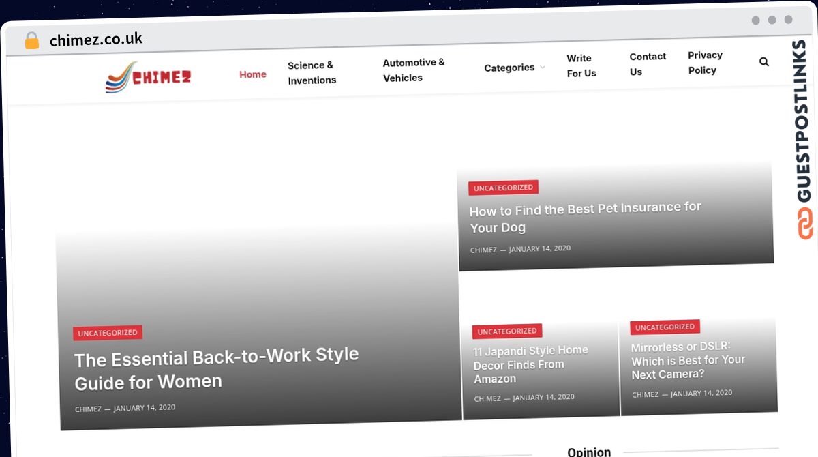Screen dimensions: 818x457
Task: Open the Home menu item
Action: (x=252, y=74)
